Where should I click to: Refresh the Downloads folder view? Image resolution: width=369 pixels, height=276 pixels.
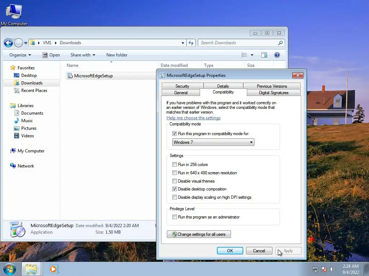[x=191, y=43]
